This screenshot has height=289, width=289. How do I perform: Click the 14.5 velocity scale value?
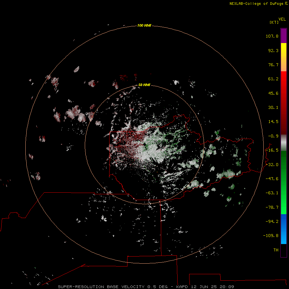pos(273,122)
